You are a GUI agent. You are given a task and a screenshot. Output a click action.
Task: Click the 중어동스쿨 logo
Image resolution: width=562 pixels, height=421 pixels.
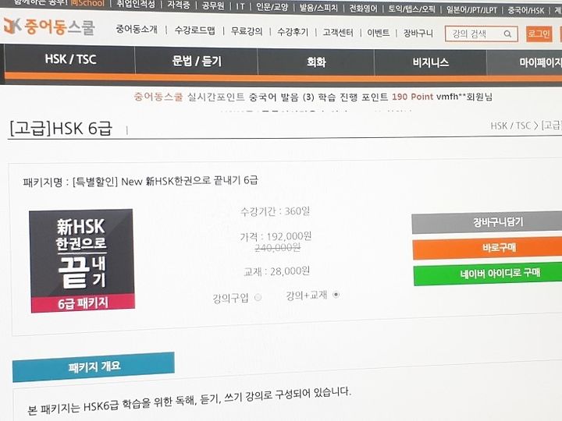tap(49, 27)
